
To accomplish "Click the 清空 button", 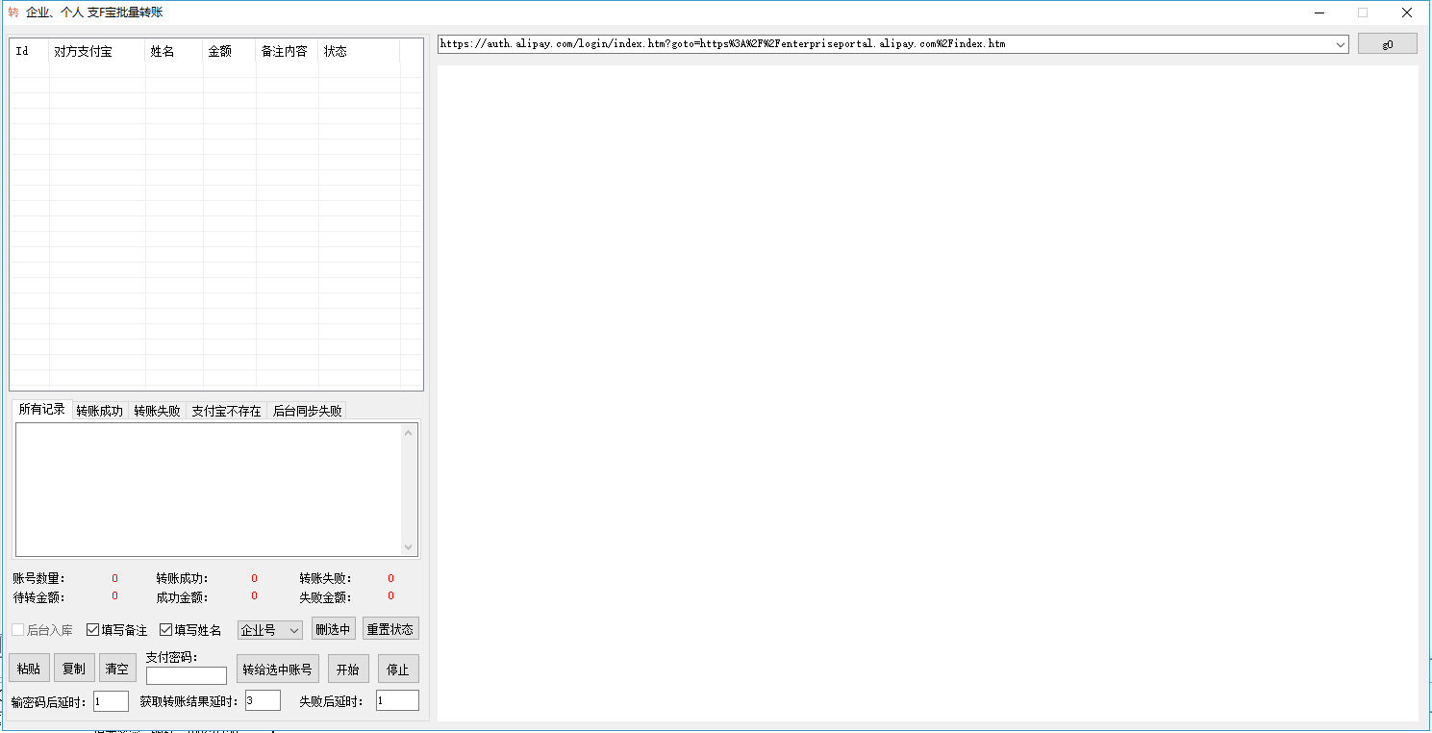I will tap(117, 669).
